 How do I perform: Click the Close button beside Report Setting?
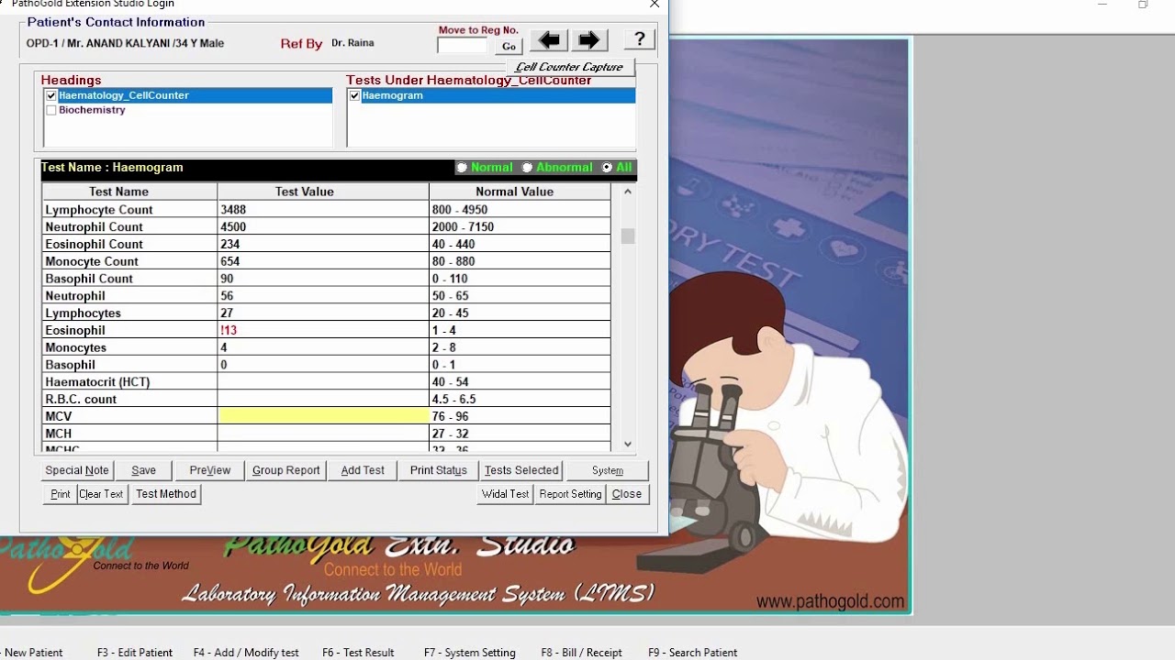(x=627, y=494)
